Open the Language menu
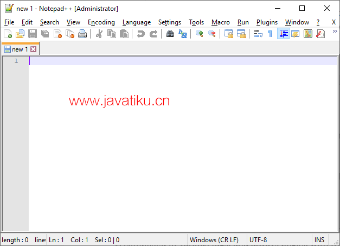 [137, 22]
